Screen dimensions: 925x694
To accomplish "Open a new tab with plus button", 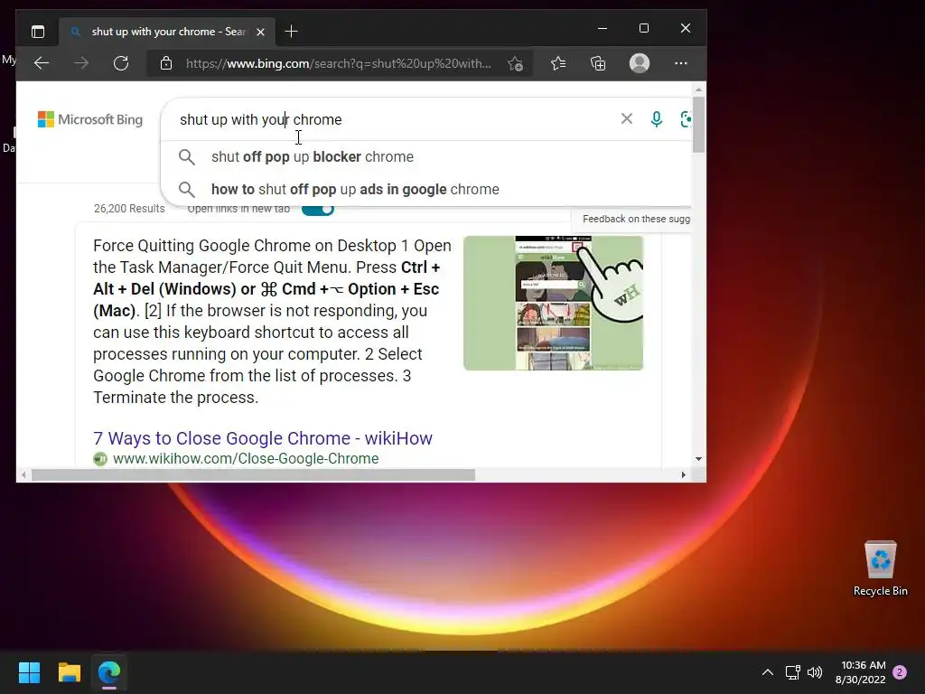I will [291, 32].
